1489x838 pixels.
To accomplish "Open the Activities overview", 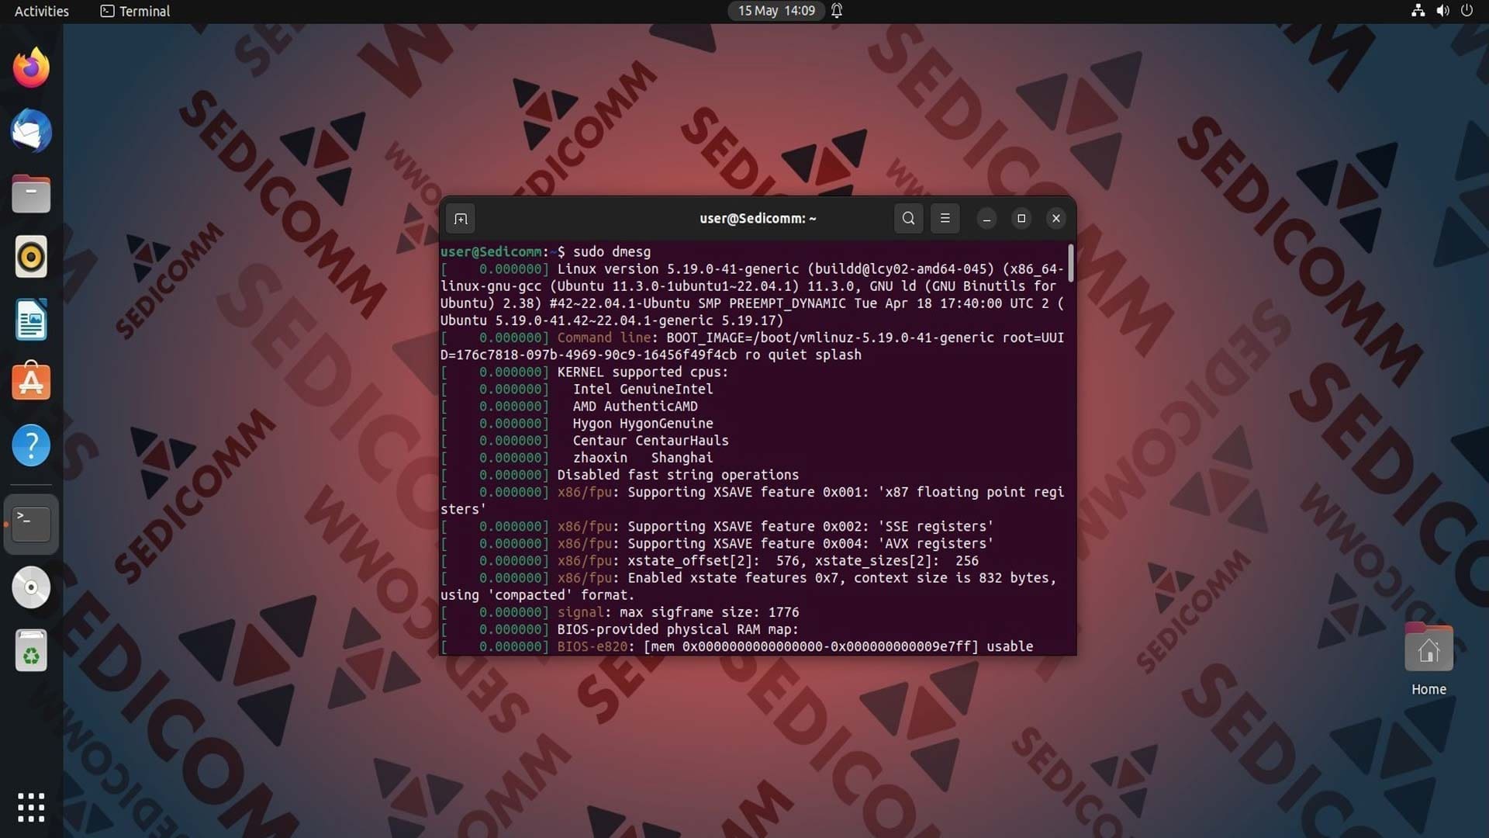I will pyautogui.click(x=42, y=11).
